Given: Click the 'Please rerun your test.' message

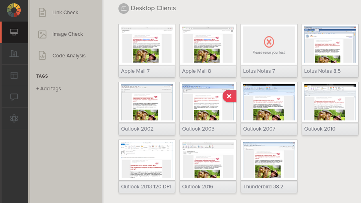Looking at the screenshot, I should click(x=269, y=52).
